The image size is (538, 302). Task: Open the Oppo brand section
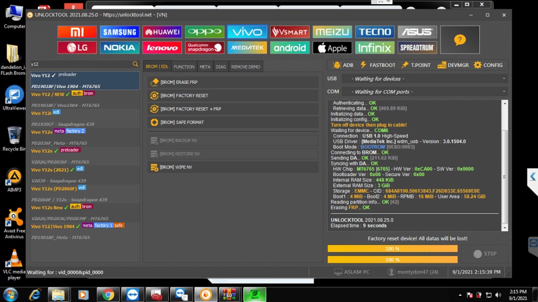coord(204,32)
